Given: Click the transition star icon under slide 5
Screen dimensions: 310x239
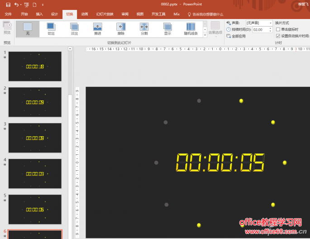Looking at the screenshot, I should (5, 201).
